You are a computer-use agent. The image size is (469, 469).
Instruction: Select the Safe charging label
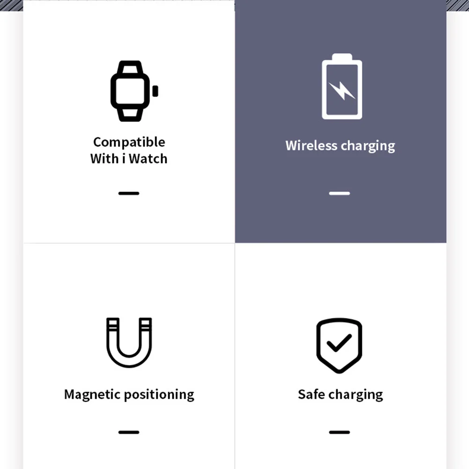340,395
